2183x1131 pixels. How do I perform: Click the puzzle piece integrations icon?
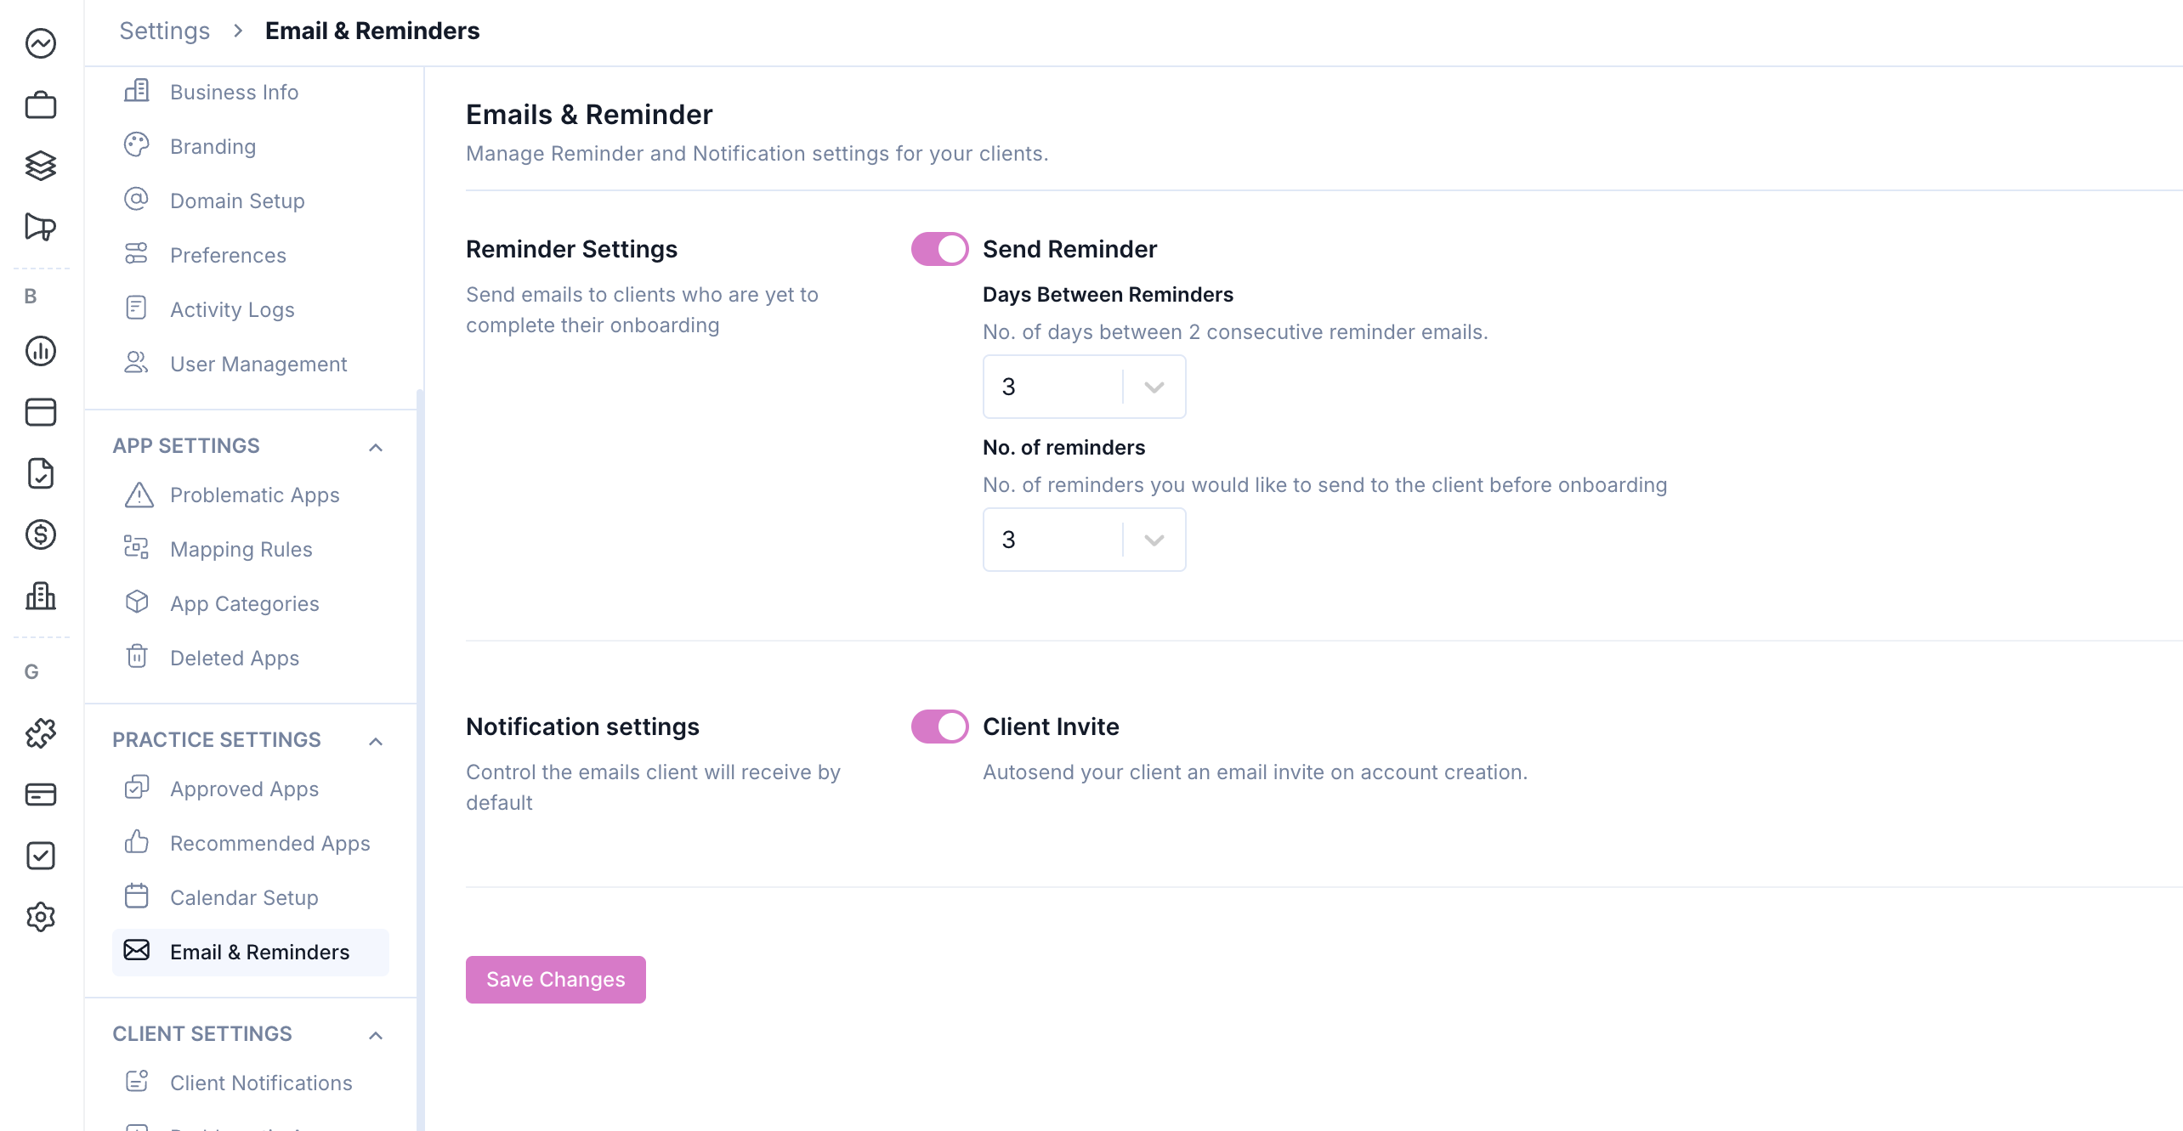click(x=41, y=732)
